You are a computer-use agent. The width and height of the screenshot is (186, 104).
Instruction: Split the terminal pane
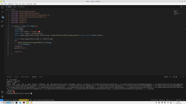pos(174,77)
